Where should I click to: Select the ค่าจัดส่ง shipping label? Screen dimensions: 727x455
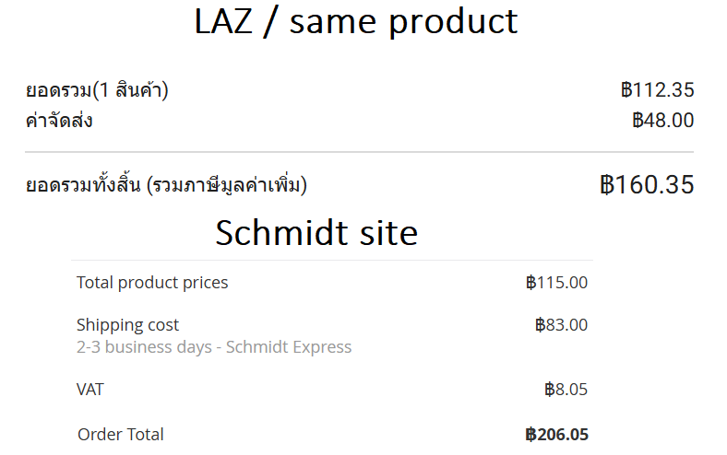[59, 121]
